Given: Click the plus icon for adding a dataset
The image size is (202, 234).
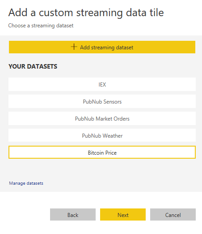Looking at the screenshot, I should coord(74,47).
